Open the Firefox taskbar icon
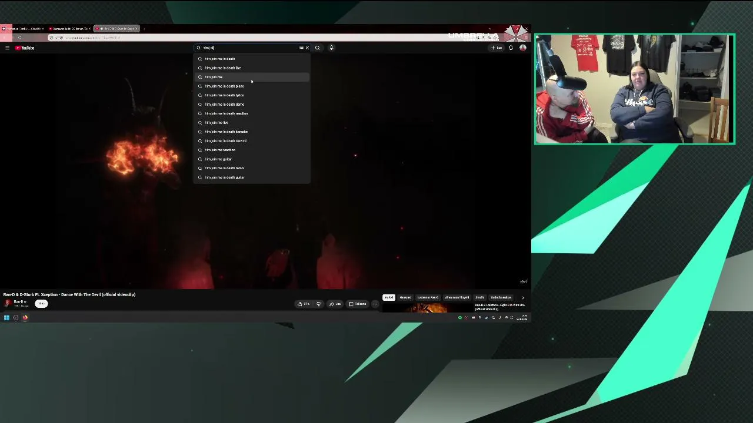 coord(25,318)
